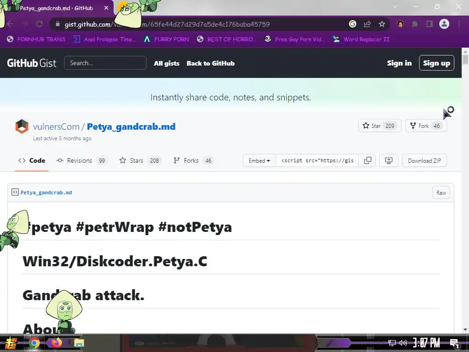469x352 pixels.
Task: Click the embed script text field
Action: click(317, 160)
